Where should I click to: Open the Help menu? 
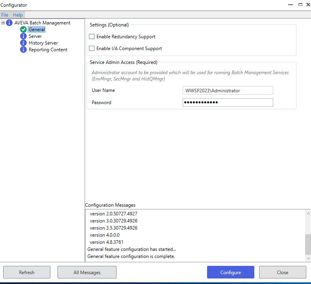pyautogui.click(x=18, y=15)
